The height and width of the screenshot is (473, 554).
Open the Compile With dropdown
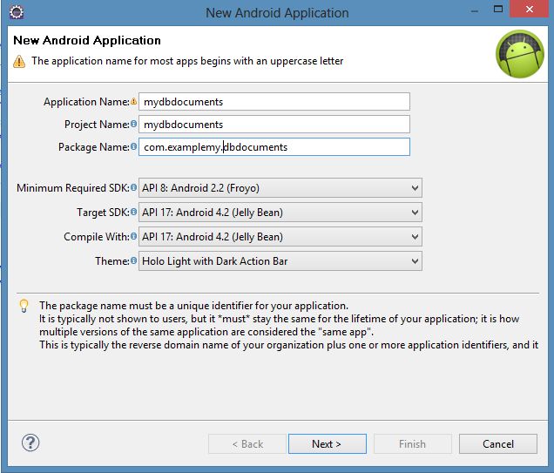[280, 237]
